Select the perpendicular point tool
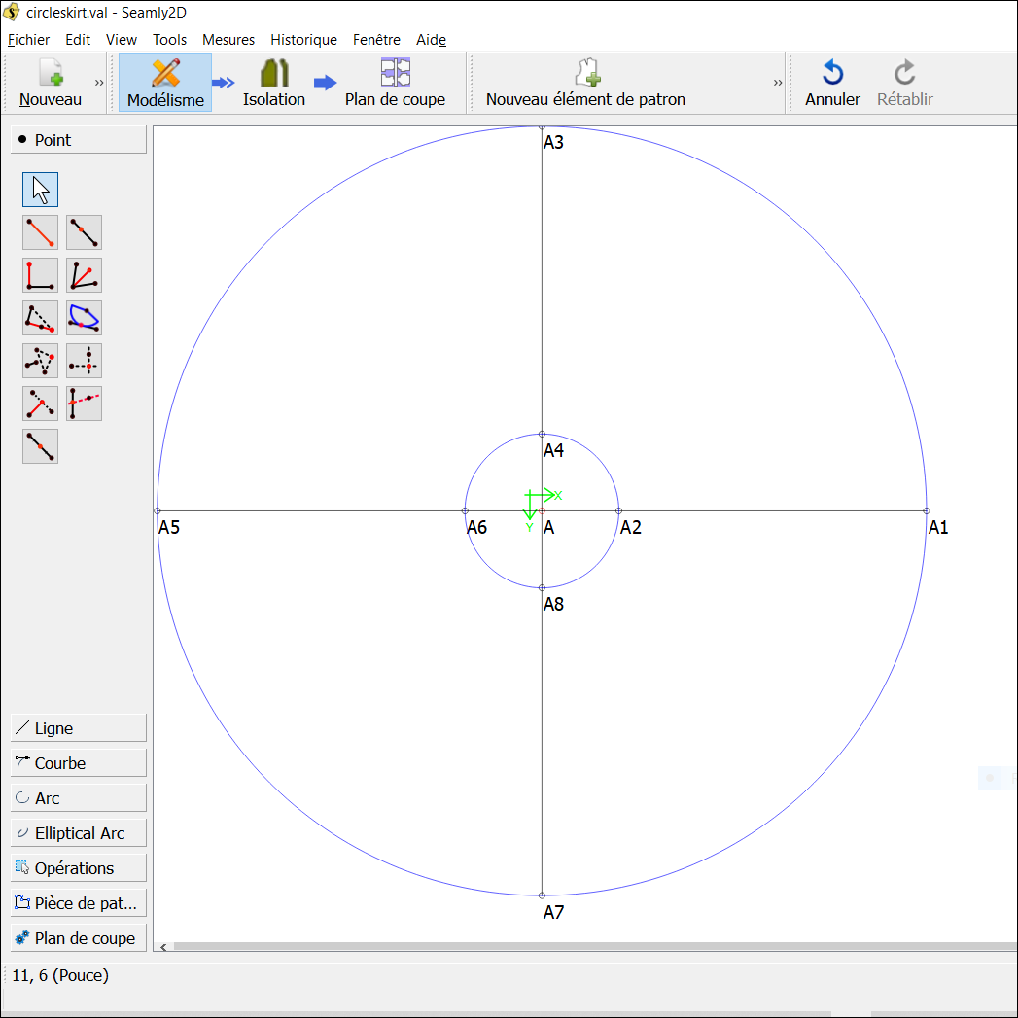 point(40,275)
